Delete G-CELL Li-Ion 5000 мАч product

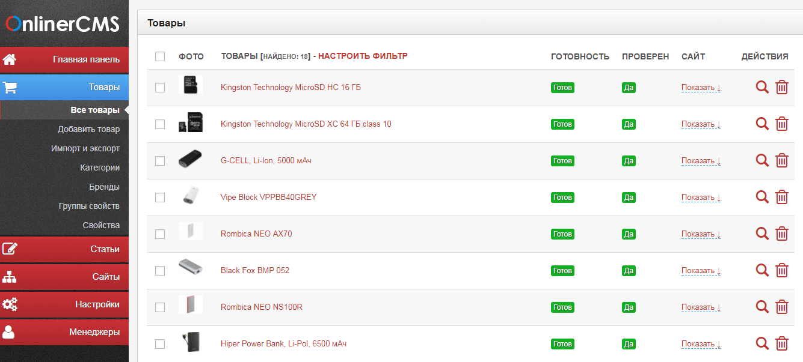click(x=782, y=160)
